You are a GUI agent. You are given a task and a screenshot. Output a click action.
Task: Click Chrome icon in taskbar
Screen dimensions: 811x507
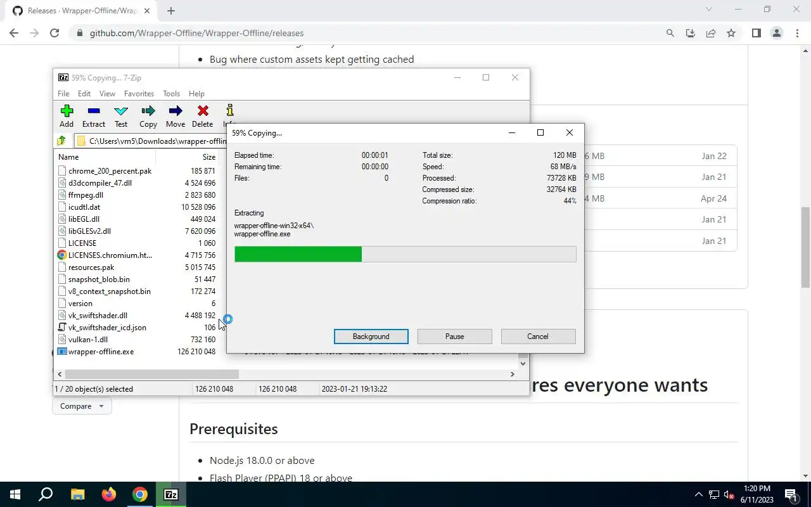[140, 494]
